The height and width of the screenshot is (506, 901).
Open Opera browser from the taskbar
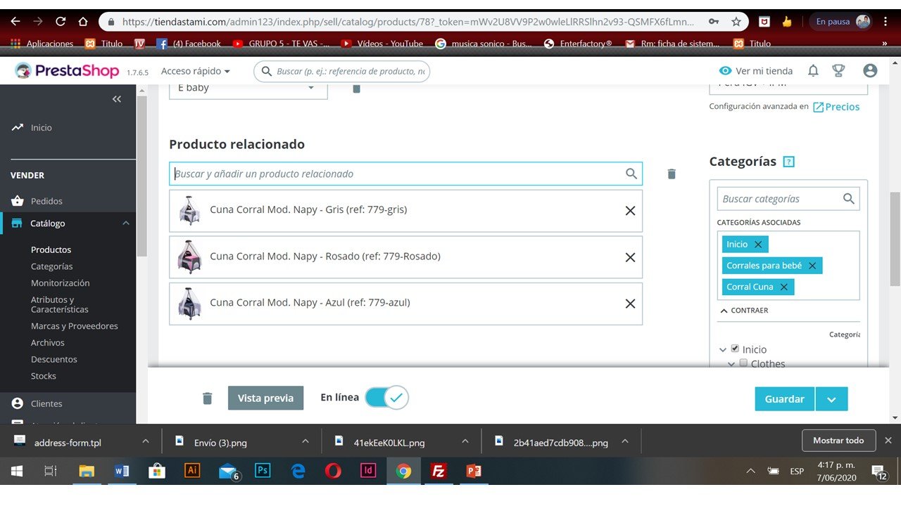coord(333,471)
